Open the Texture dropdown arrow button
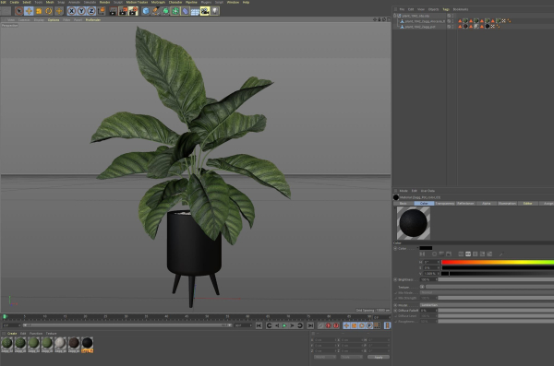This screenshot has width=554, height=366. click(422, 287)
